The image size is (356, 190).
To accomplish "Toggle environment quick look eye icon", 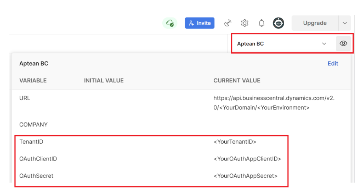I will pos(343,44).
